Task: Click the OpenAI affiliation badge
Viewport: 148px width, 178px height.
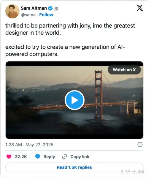Action: point(57,8)
